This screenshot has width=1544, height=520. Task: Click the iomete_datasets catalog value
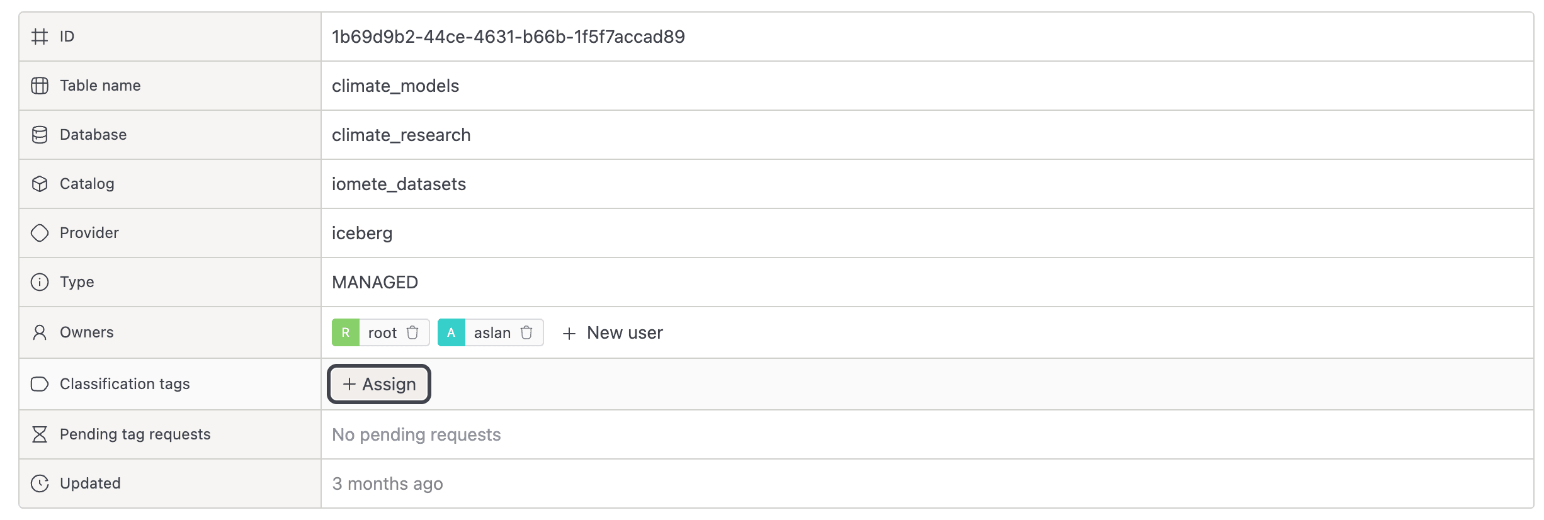399,184
